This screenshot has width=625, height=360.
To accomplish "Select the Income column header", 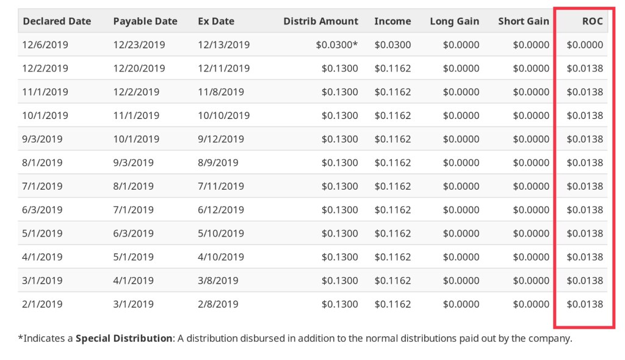I will click(392, 21).
